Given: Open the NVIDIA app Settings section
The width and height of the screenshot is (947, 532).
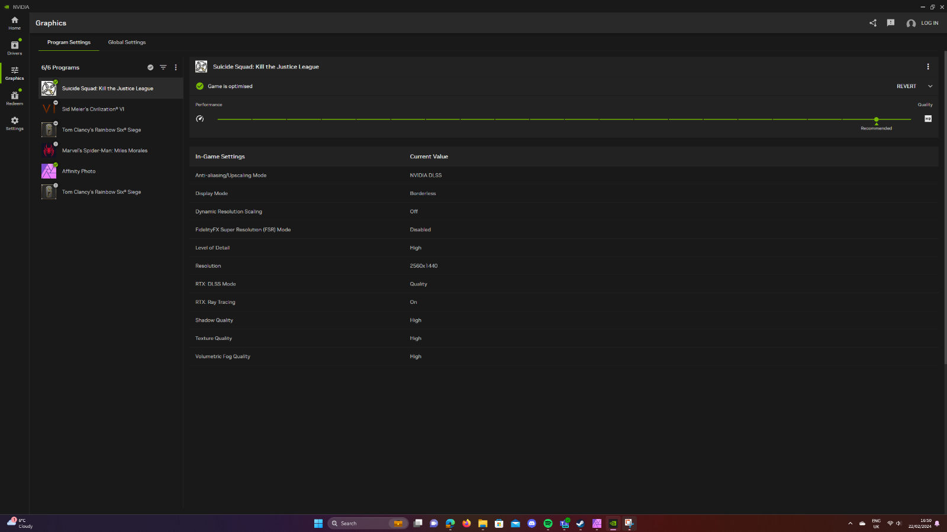Looking at the screenshot, I should (14, 123).
